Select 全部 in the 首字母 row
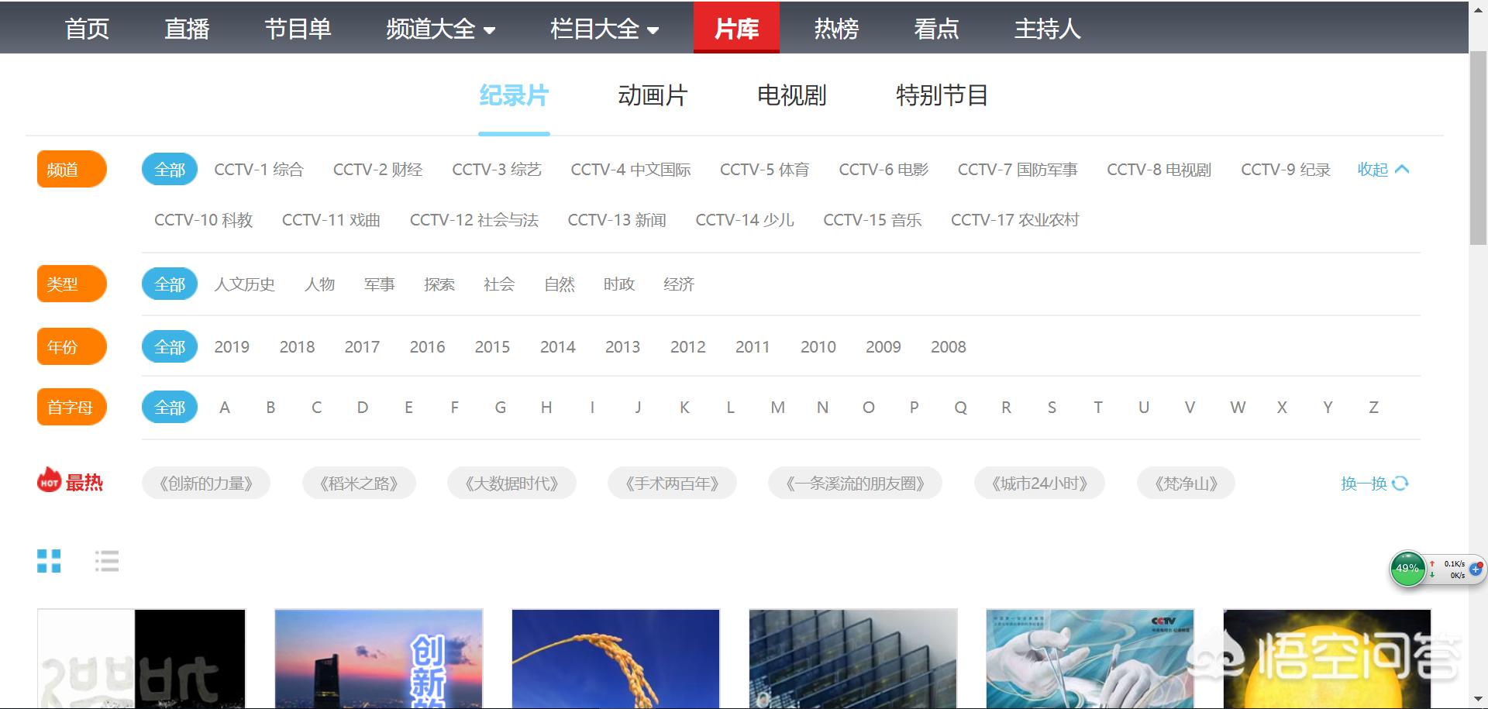This screenshot has height=709, width=1488. click(x=170, y=408)
